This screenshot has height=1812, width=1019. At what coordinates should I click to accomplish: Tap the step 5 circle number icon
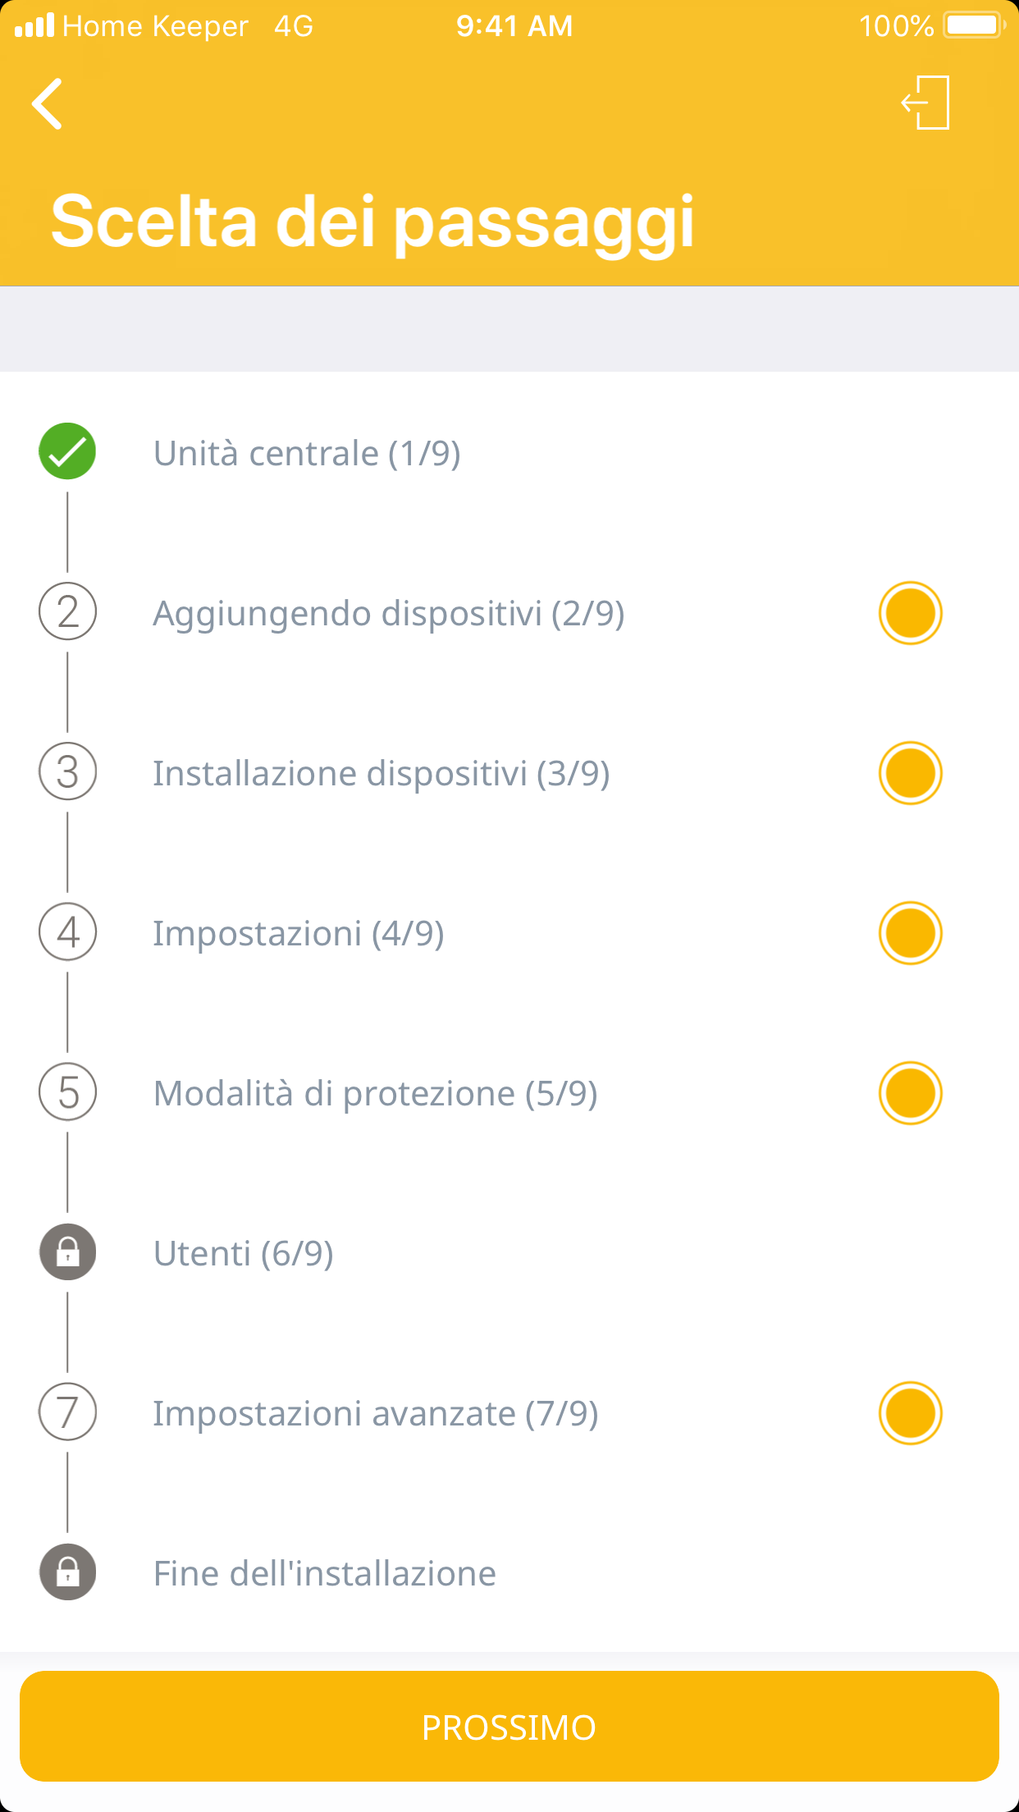point(68,1092)
